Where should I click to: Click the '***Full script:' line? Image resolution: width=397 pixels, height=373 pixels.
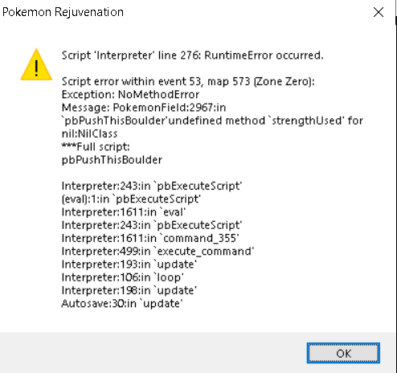tap(96, 146)
